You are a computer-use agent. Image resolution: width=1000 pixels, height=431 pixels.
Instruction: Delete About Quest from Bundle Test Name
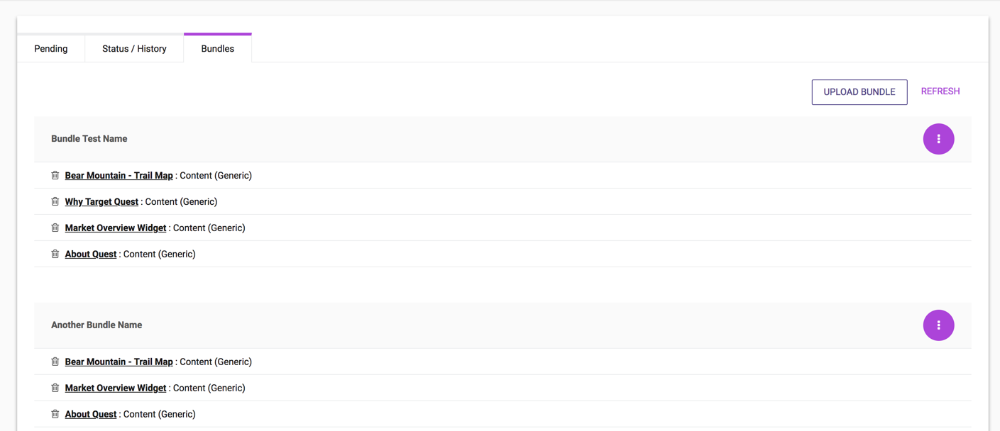tap(55, 254)
